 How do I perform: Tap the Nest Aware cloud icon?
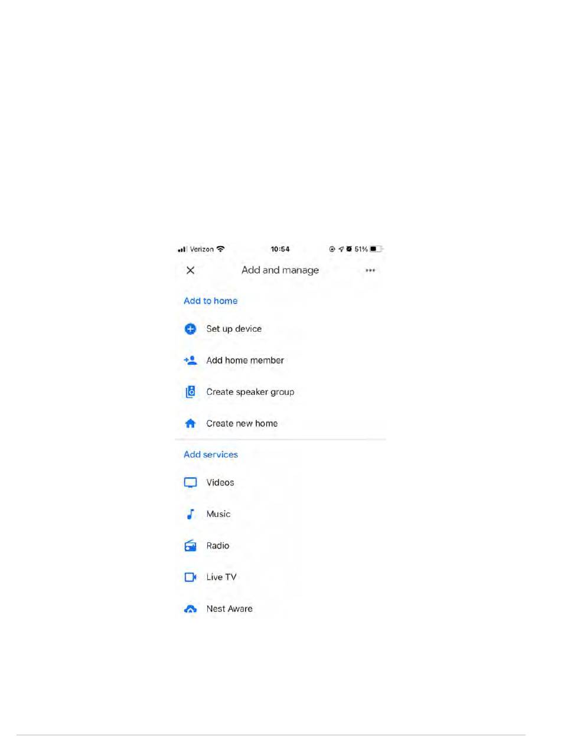[190, 609]
